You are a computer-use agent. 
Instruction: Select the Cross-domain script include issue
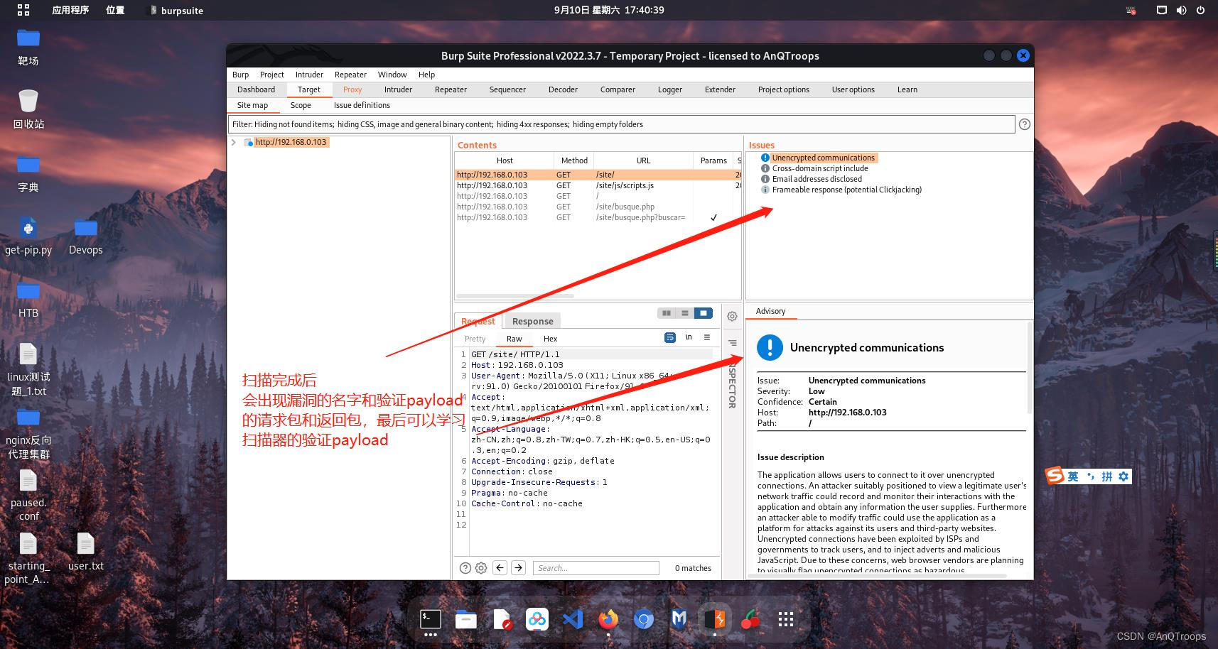tap(820, 168)
